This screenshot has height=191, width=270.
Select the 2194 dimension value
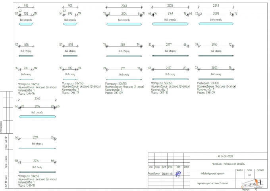(37, 106)
